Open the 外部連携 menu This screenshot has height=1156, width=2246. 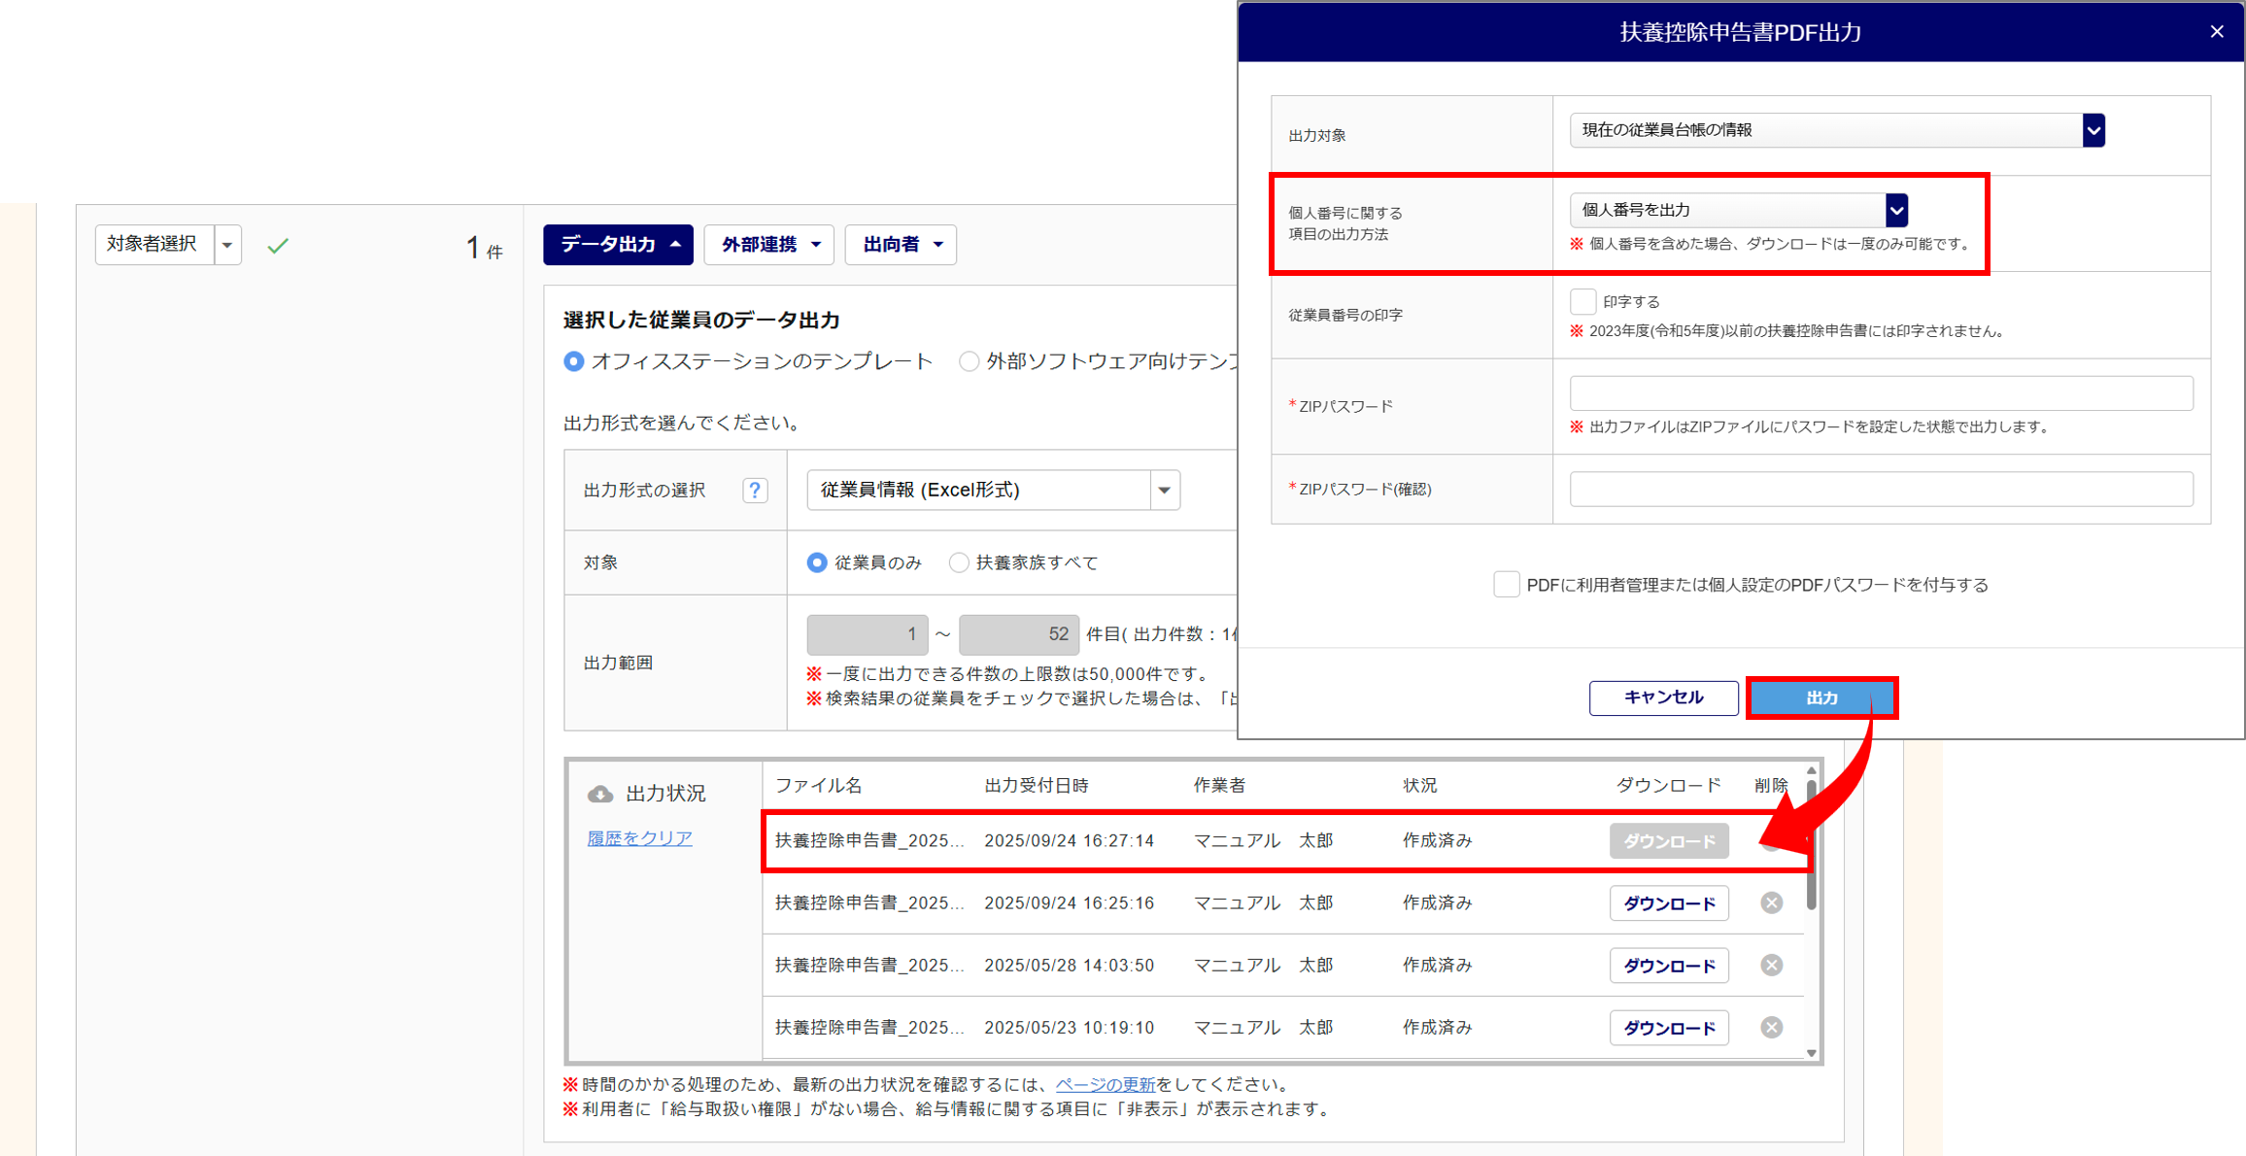coord(769,245)
